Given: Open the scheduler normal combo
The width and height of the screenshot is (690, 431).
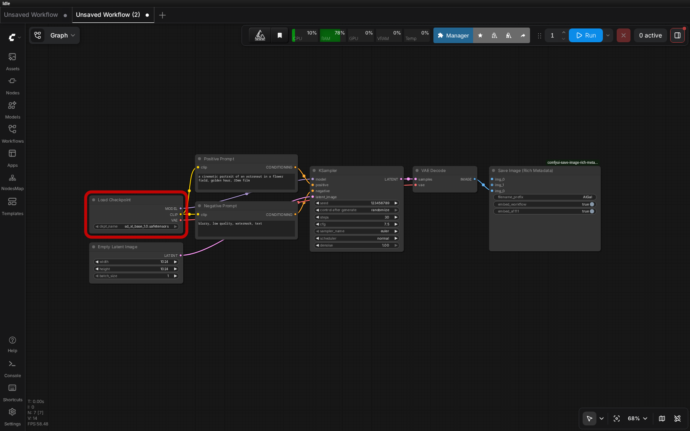Looking at the screenshot, I should [357, 238].
